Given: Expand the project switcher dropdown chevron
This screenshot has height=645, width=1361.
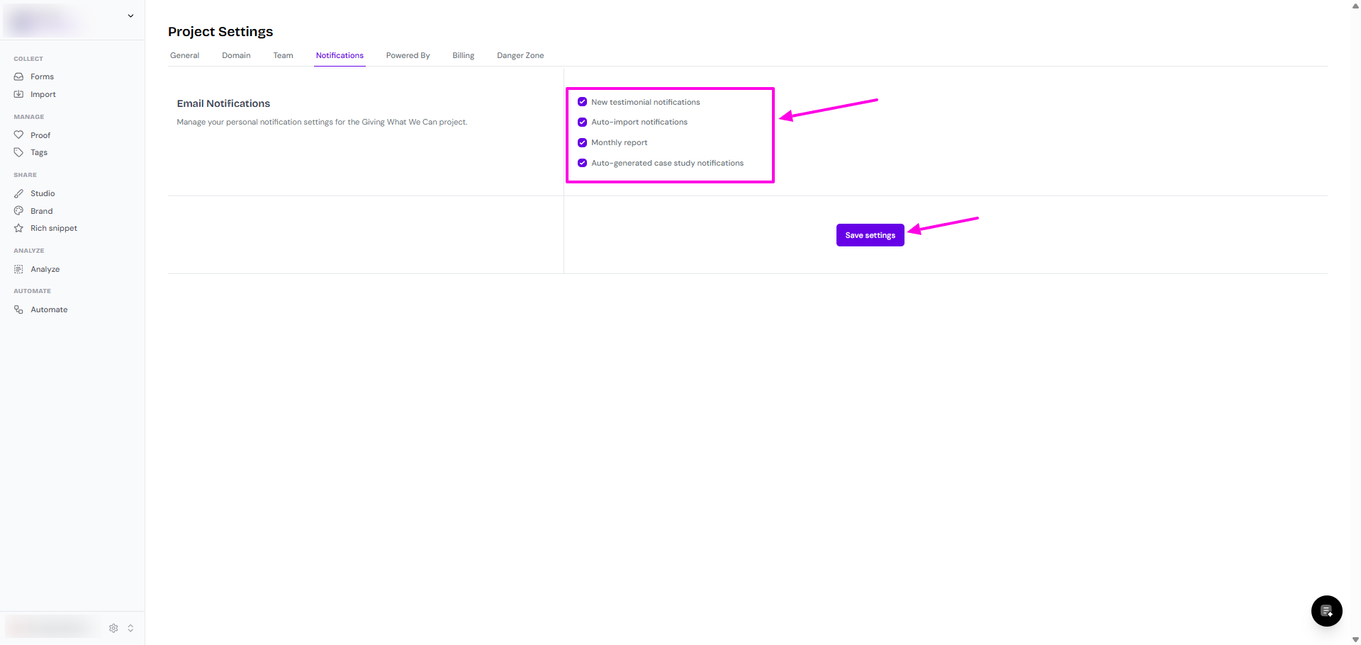Looking at the screenshot, I should (130, 16).
